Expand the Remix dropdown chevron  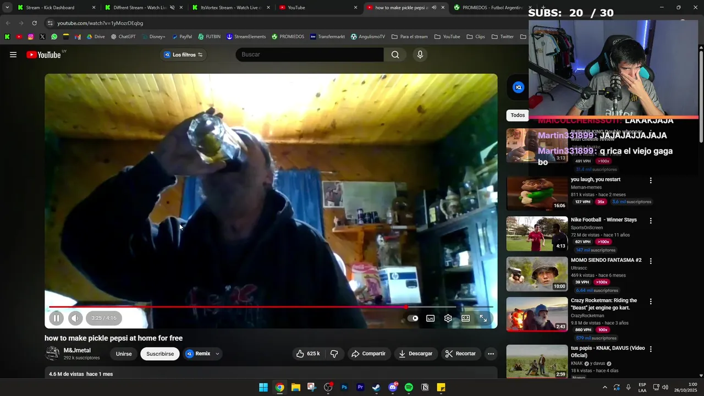click(x=217, y=354)
